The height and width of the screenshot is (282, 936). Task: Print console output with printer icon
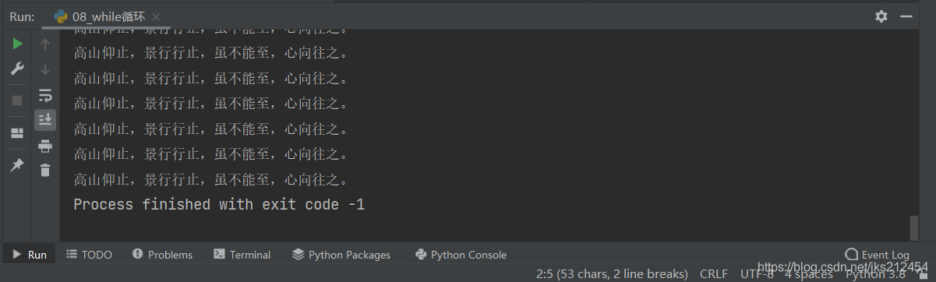click(45, 146)
